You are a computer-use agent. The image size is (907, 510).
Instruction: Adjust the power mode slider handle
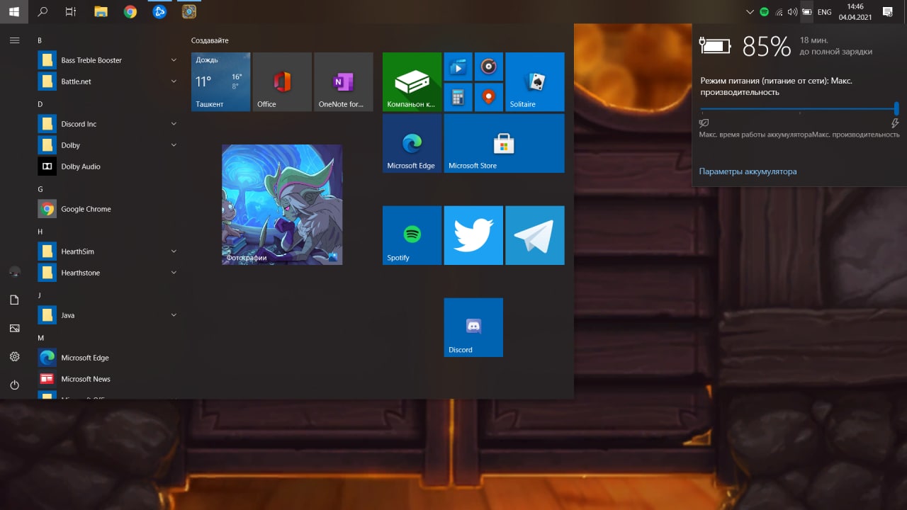896,108
